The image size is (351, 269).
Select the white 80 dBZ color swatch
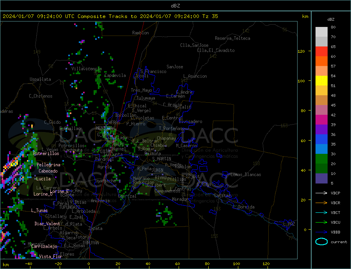point(321,32)
